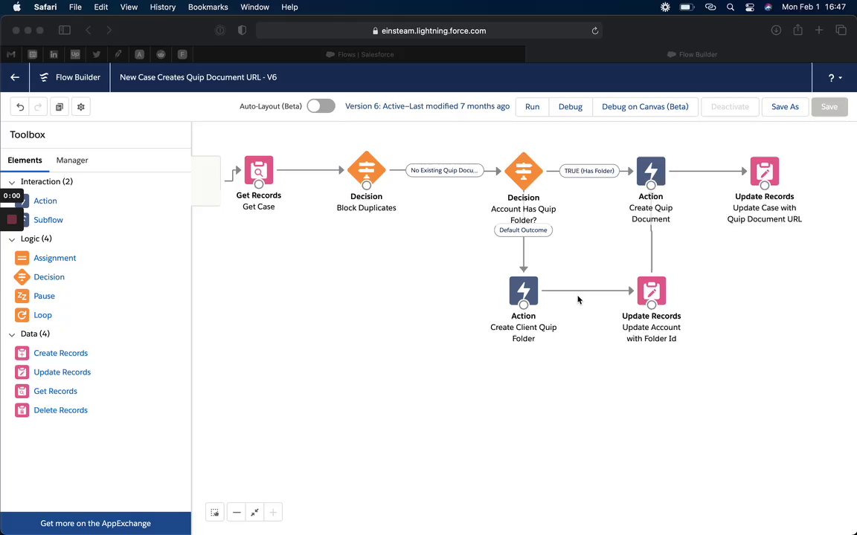
Task: Reload the page in Safari address bar
Action: pyautogui.click(x=594, y=31)
